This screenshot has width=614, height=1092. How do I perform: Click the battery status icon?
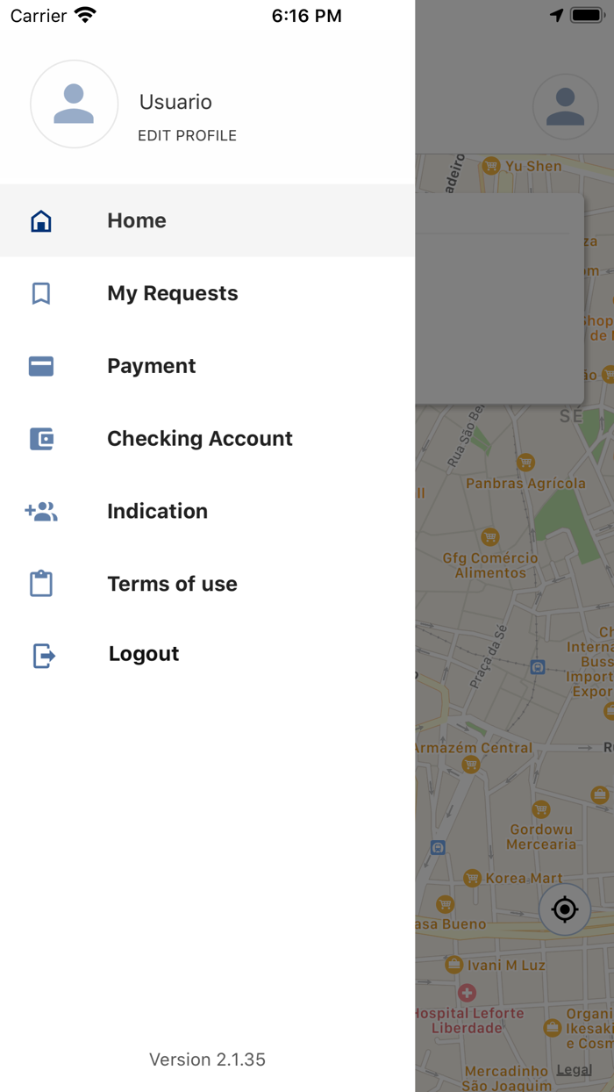click(587, 15)
